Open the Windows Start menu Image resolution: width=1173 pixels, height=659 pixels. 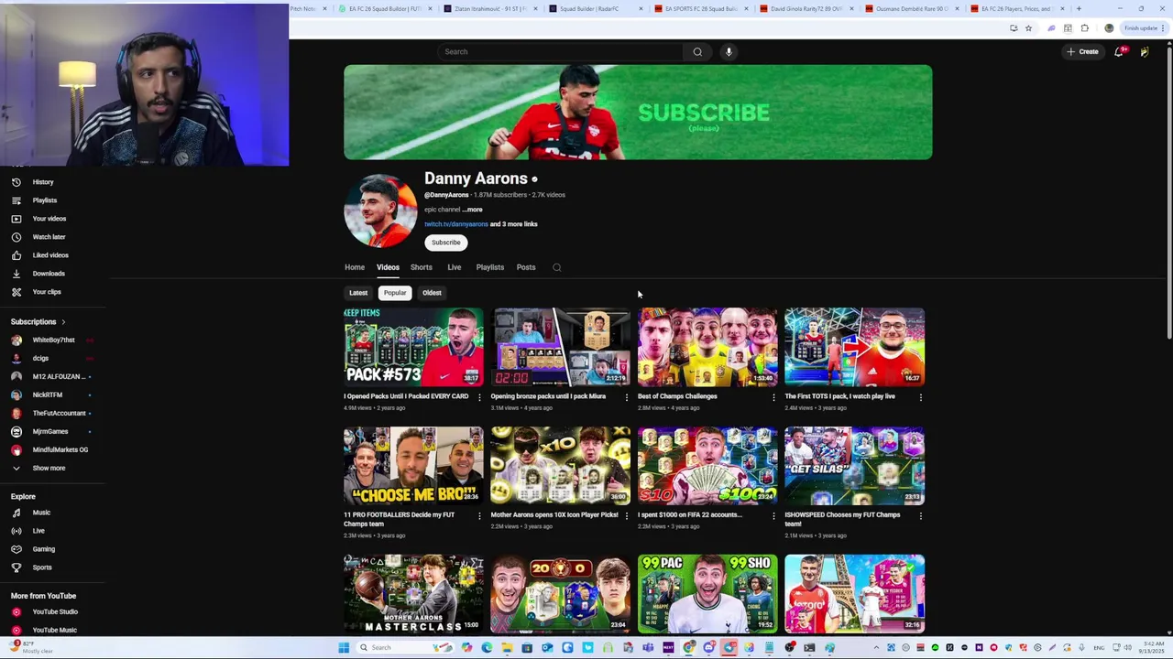pos(344,648)
